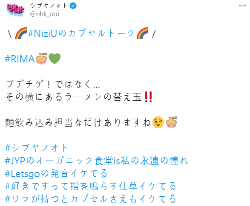
Task: Click the red double exclamation emoji
Action: tap(148, 97)
